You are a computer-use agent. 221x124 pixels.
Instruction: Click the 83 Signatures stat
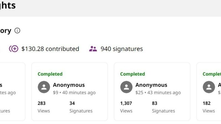click(163, 107)
